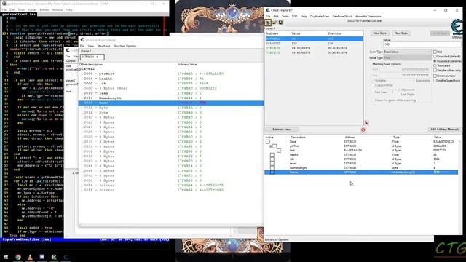Click the copy-to-address-list arrow icon

pyautogui.click(x=366, y=123)
